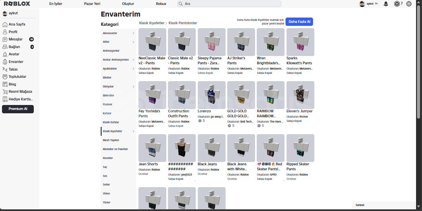Screen dimensions: 422x211
Task: Click the Daha Fazla Al button
Action: coord(299,22)
